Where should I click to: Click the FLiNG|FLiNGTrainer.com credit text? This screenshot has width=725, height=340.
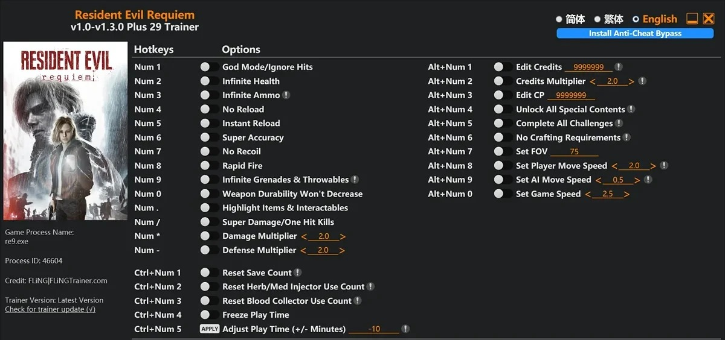[x=67, y=280]
